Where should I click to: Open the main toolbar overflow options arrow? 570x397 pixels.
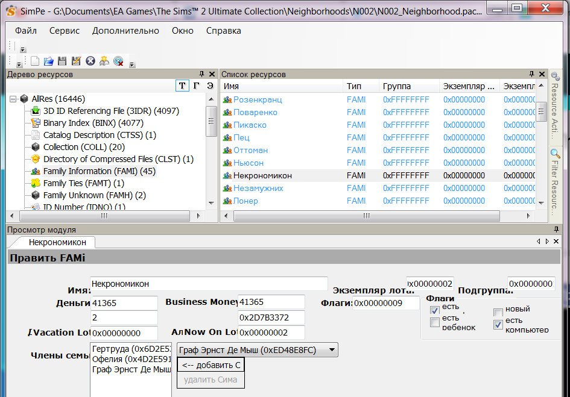click(x=131, y=64)
